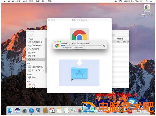
Task: Click the Finder search field
Action: click(x=120, y=35)
